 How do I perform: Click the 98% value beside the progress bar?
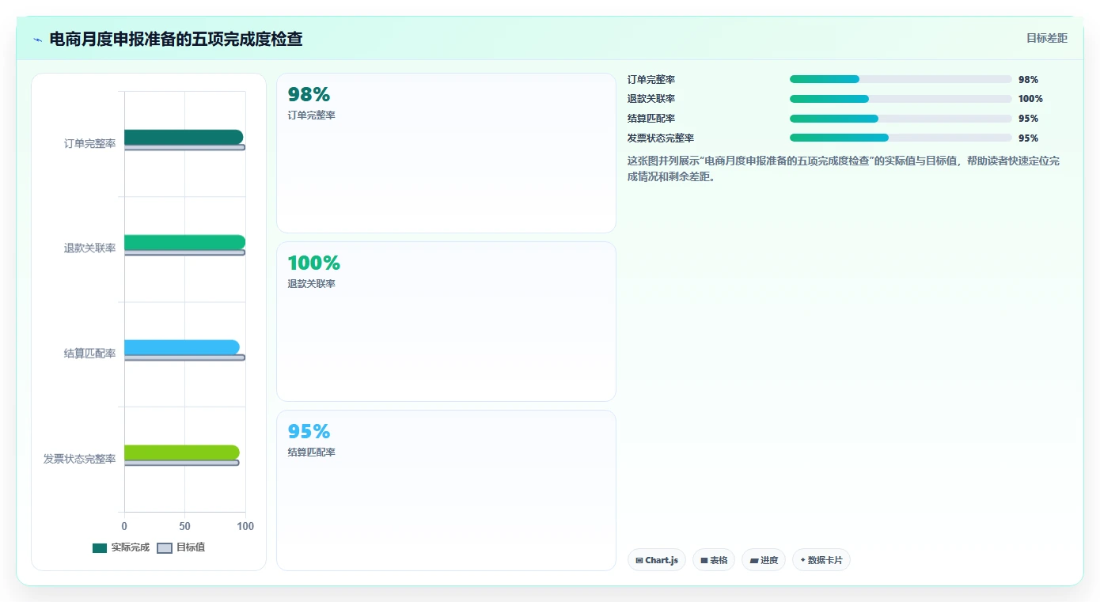pos(1028,80)
